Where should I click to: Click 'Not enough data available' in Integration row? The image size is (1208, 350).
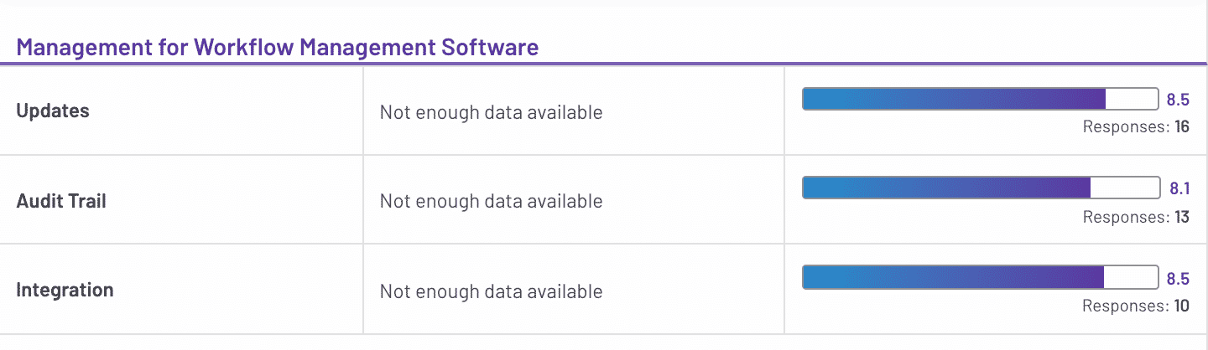tap(491, 291)
